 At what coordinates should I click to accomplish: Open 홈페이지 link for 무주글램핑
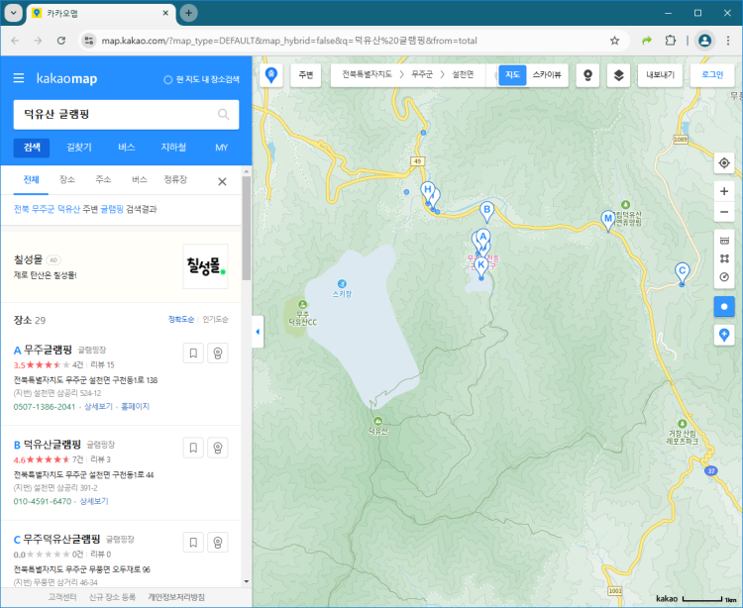(x=135, y=406)
